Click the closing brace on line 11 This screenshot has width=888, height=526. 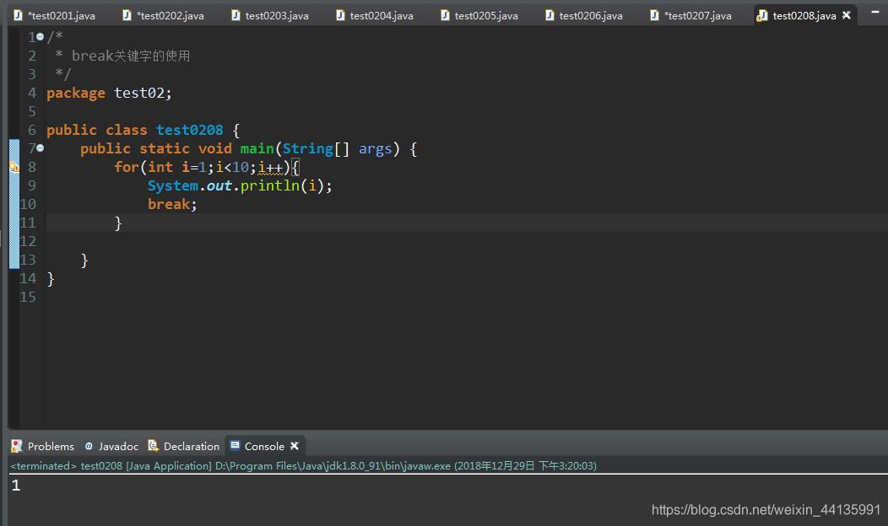coord(118,223)
